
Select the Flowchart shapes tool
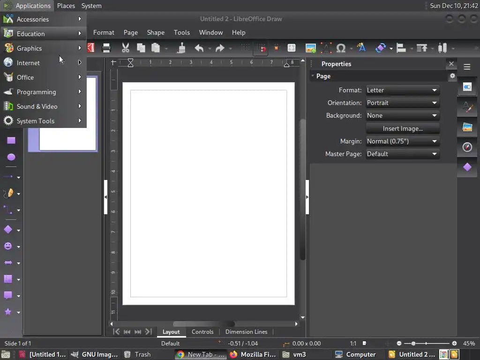pos(8,279)
